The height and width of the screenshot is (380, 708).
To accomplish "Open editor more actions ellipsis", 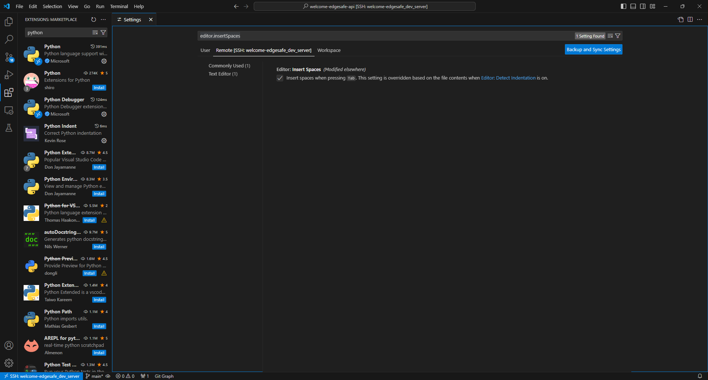I will [700, 20].
